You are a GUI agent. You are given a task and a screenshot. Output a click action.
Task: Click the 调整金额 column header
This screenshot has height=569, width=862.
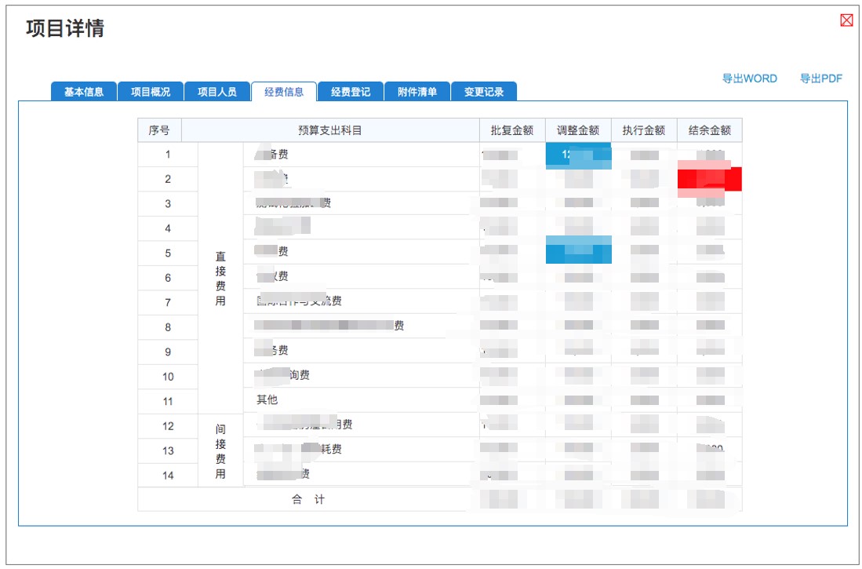[x=578, y=130]
